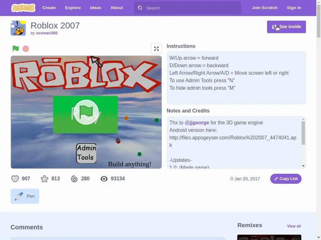
Task: Favorite the project via star icon
Action: tap(45, 179)
